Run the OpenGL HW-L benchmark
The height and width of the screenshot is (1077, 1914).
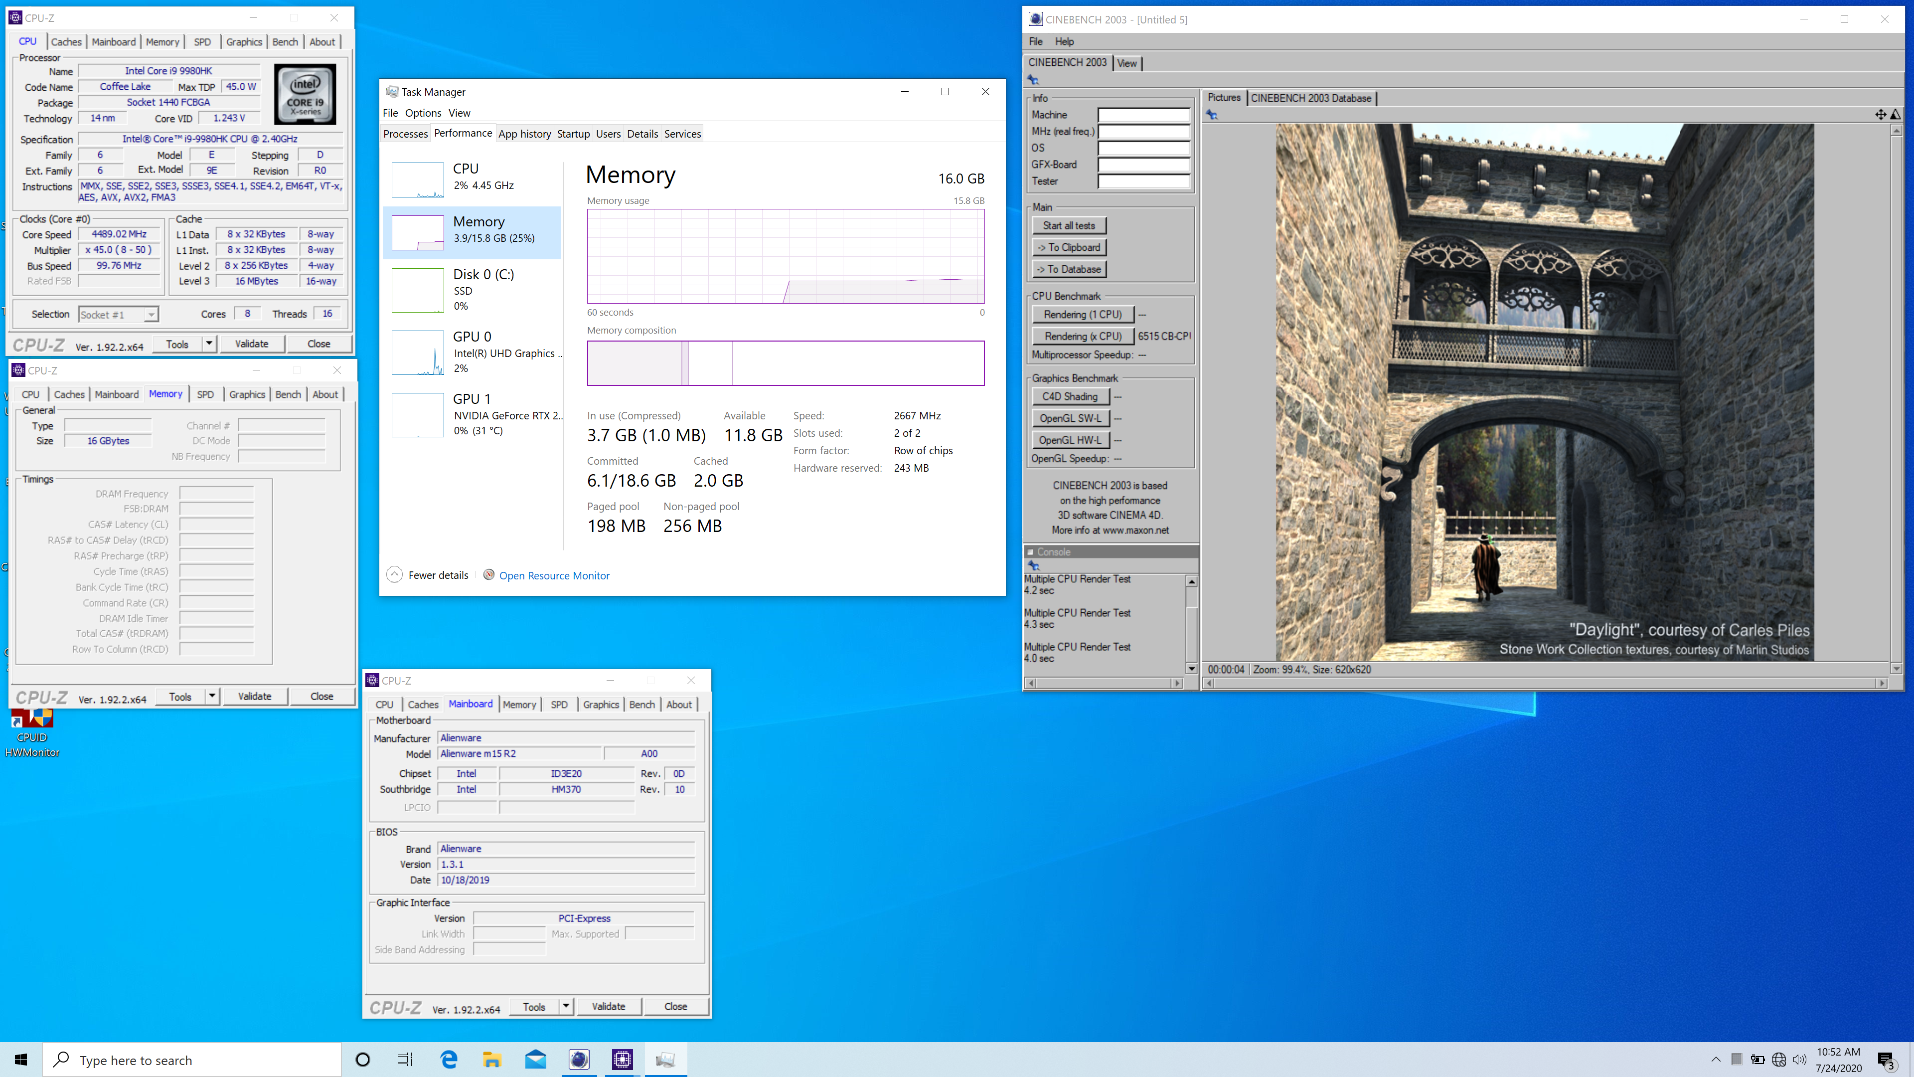(x=1070, y=440)
